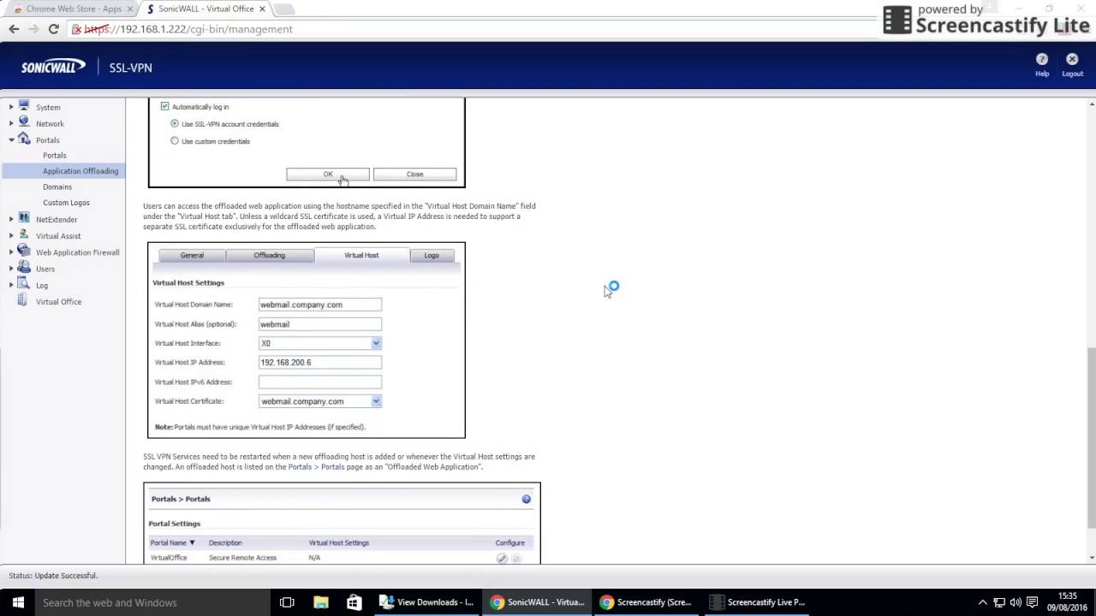The height and width of the screenshot is (616, 1096).
Task: Click the Log icon in sidebar
Action: [23, 284]
